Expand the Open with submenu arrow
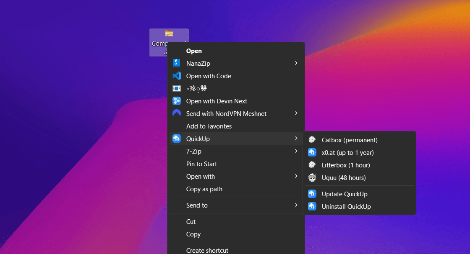The width and height of the screenshot is (470, 254). pyautogui.click(x=296, y=176)
